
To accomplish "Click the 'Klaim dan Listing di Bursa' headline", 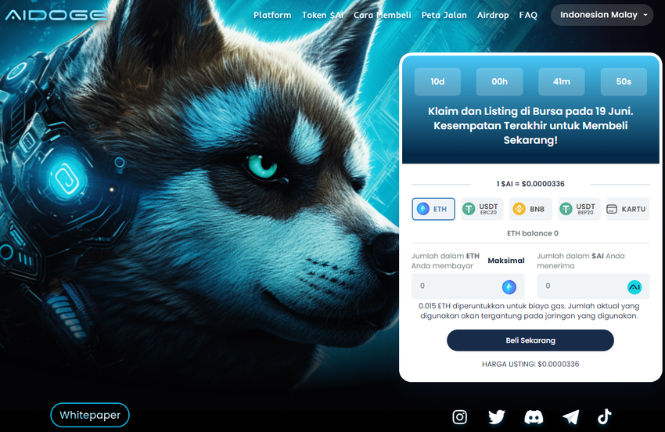I will [530, 126].
